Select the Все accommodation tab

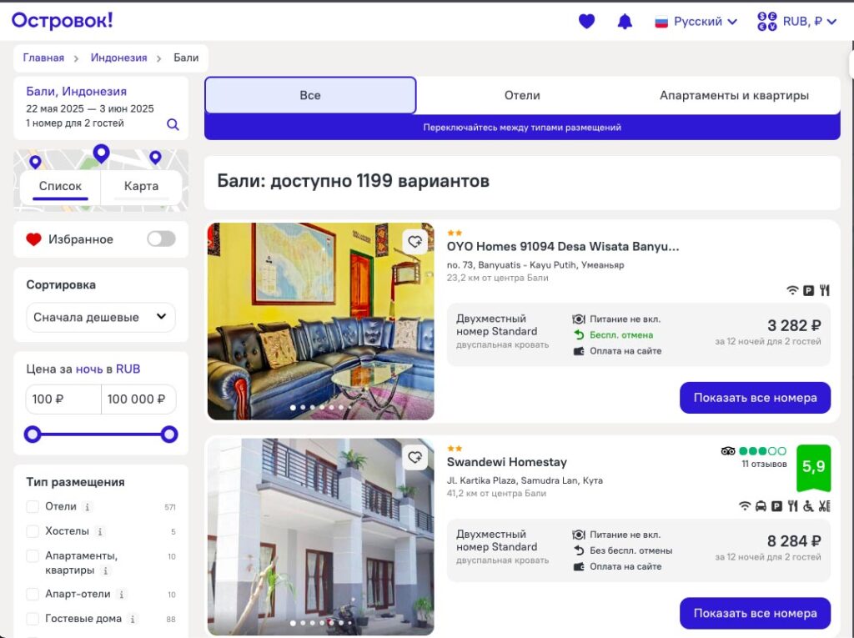(310, 95)
